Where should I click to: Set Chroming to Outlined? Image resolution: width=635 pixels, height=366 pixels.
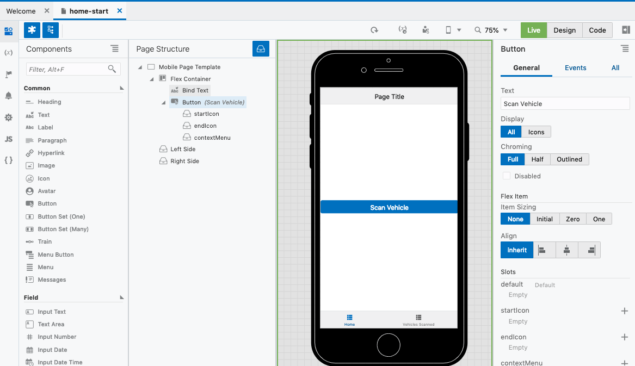point(569,159)
